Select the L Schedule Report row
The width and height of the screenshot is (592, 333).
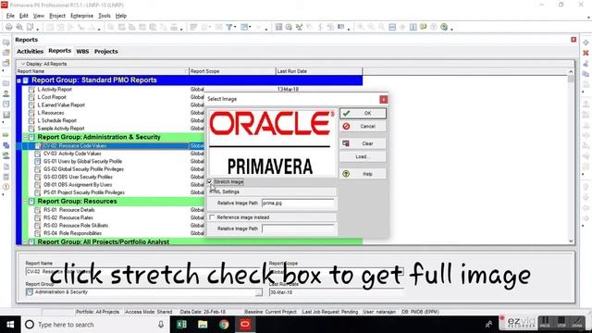click(x=57, y=120)
